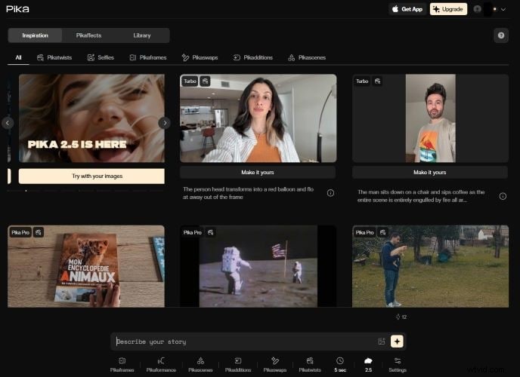This screenshot has height=377, width=520.
Task: Click the Pikatwists icon on woman video
Action: tap(206, 81)
